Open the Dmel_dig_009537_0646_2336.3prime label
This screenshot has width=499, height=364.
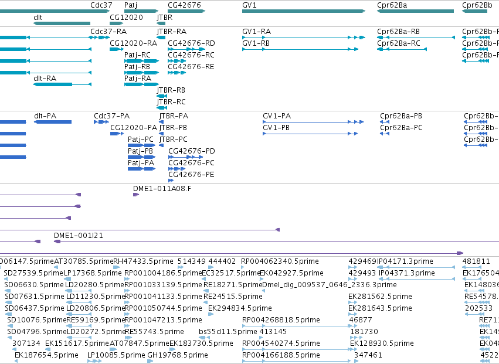(x=330, y=285)
